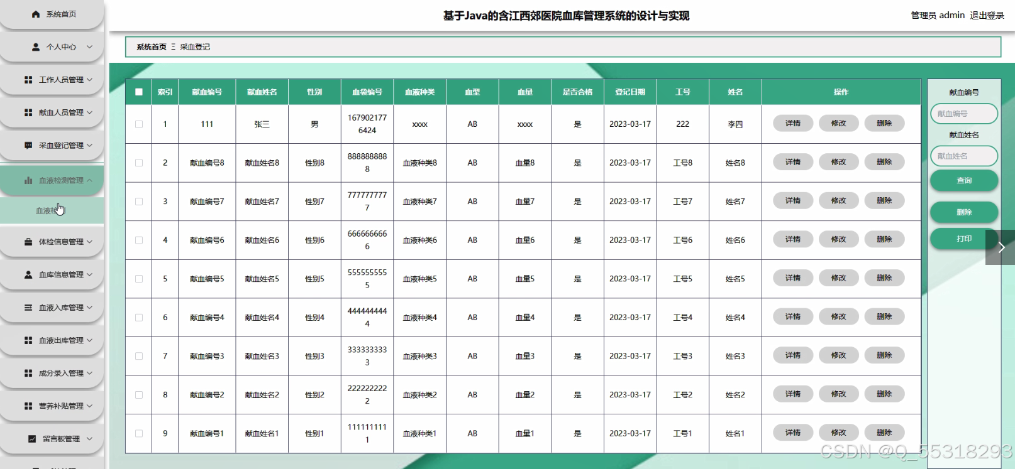Check the checkbox for row 献血编号8
Screen dimensions: 1015x469
[x=139, y=163]
